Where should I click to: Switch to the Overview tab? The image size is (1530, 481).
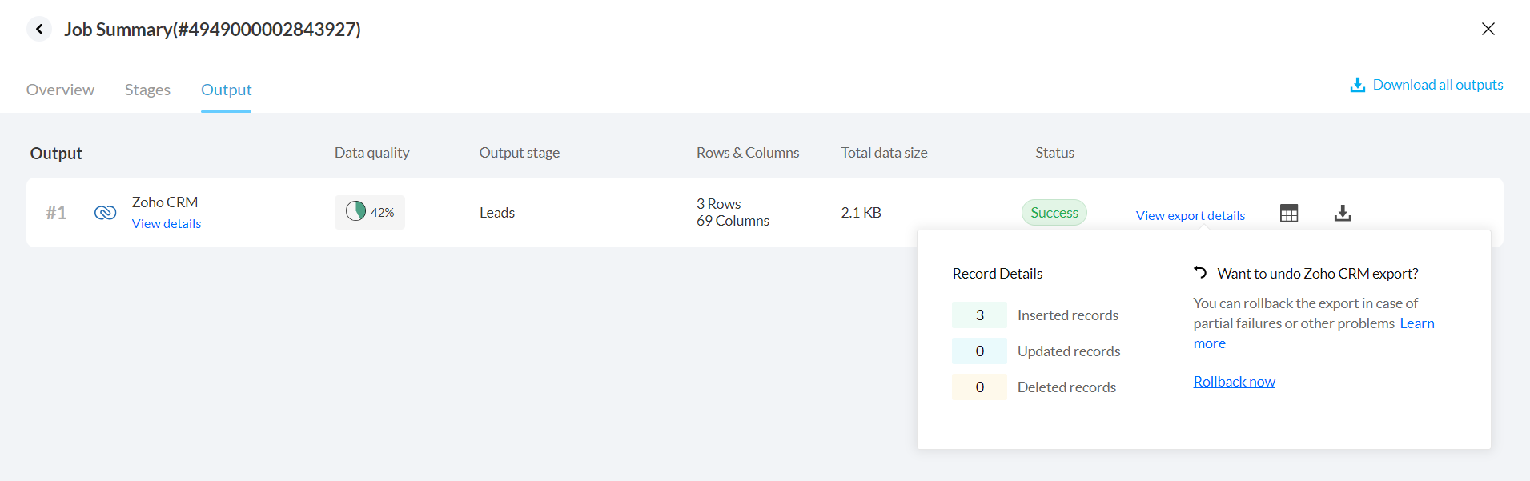click(60, 90)
